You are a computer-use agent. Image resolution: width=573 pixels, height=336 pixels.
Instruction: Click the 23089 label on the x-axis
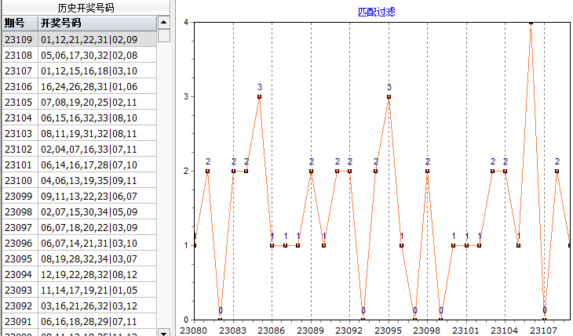pyautogui.click(x=311, y=331)
